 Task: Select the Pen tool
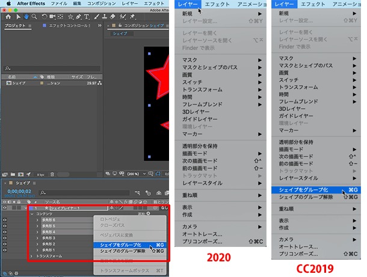tap(78, 17)
